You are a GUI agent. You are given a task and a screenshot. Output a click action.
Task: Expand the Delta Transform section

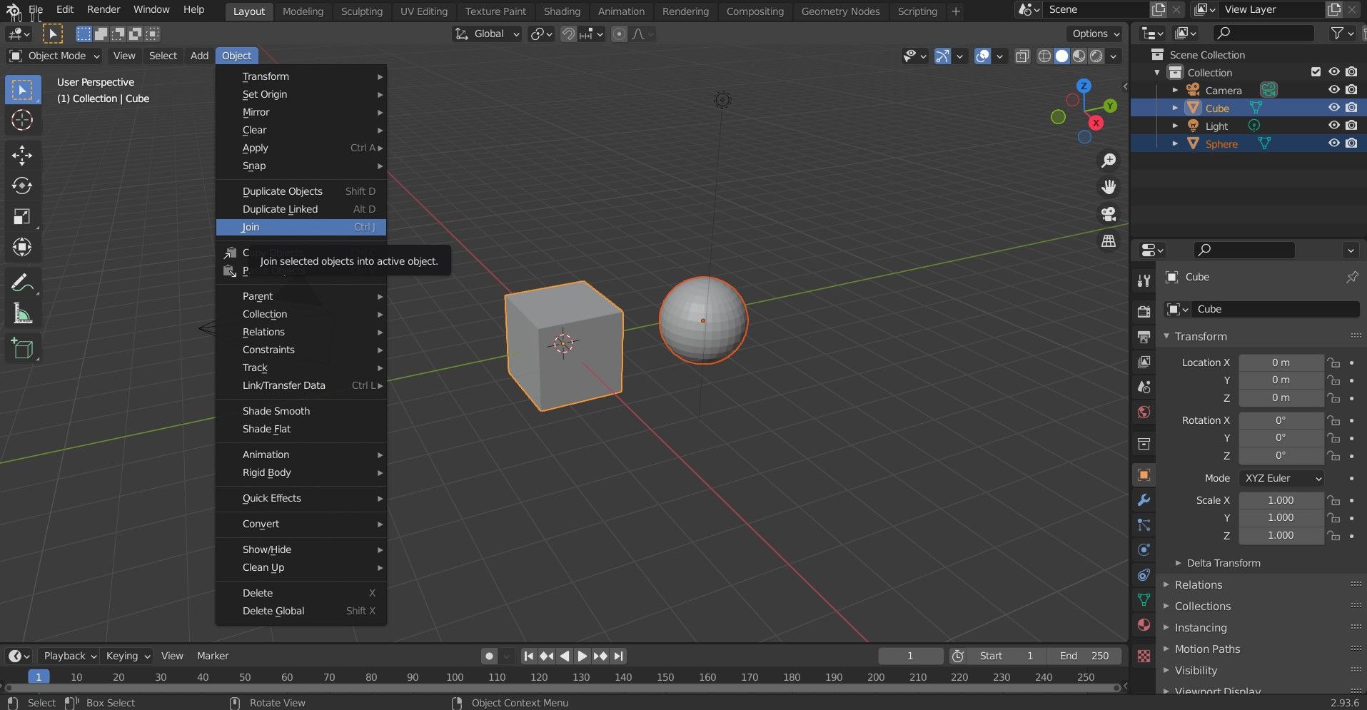tap(1221, 563)
